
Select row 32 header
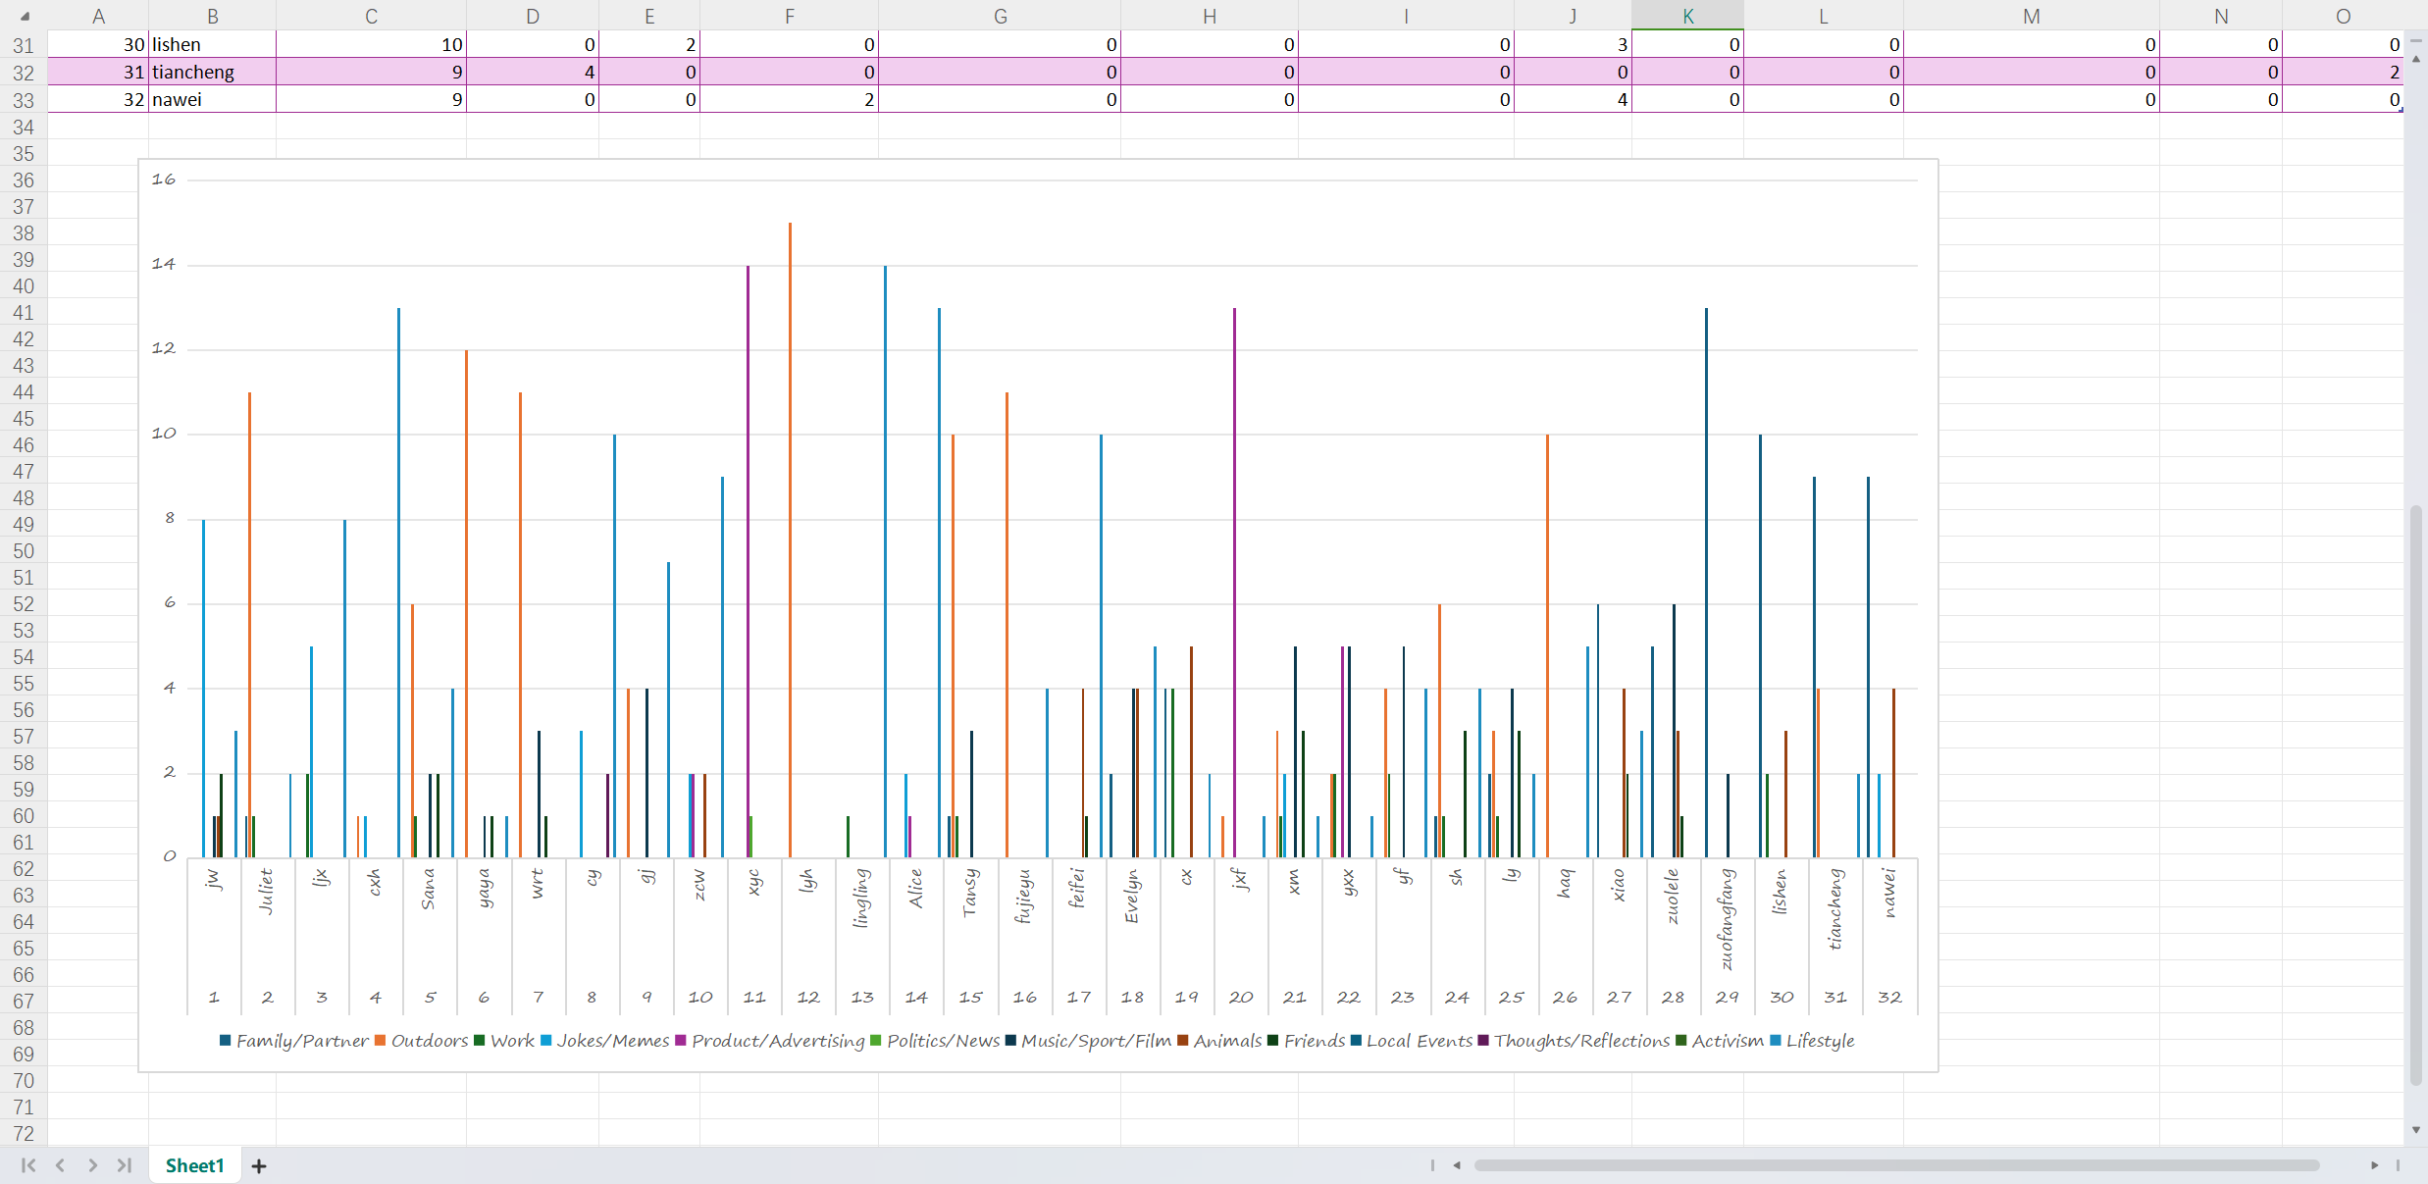[x=24, y=73]
